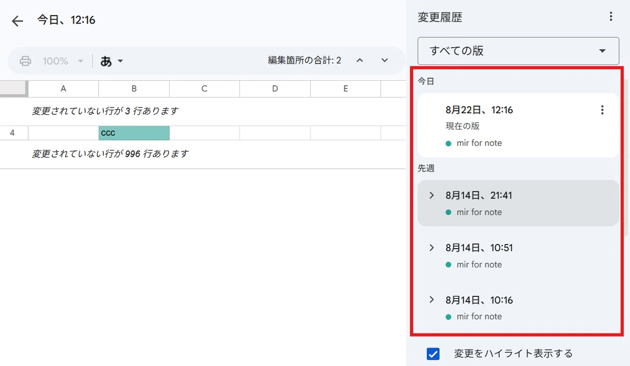Select the 8月22日、12:16 current version
This screenshot has width=630, height=366.
tap(518, 126)
